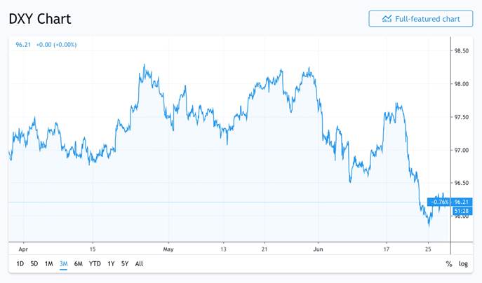Click the 51:28 countdown timer label
The height and width of the screenshot is (283, 482).
(x=462, y=210)
